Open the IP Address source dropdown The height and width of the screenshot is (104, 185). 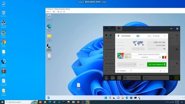pos(159,36)
